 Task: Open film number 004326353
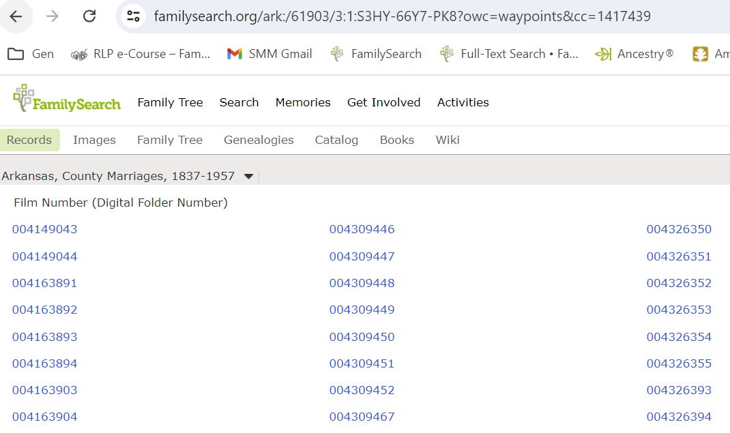679,310
